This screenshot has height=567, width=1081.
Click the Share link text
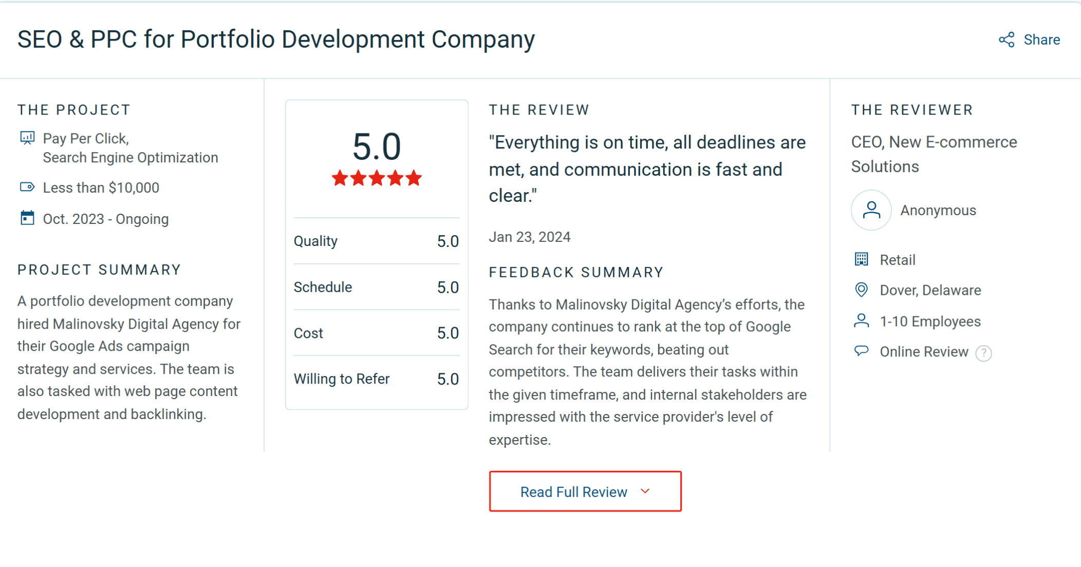coord(1041,40)
